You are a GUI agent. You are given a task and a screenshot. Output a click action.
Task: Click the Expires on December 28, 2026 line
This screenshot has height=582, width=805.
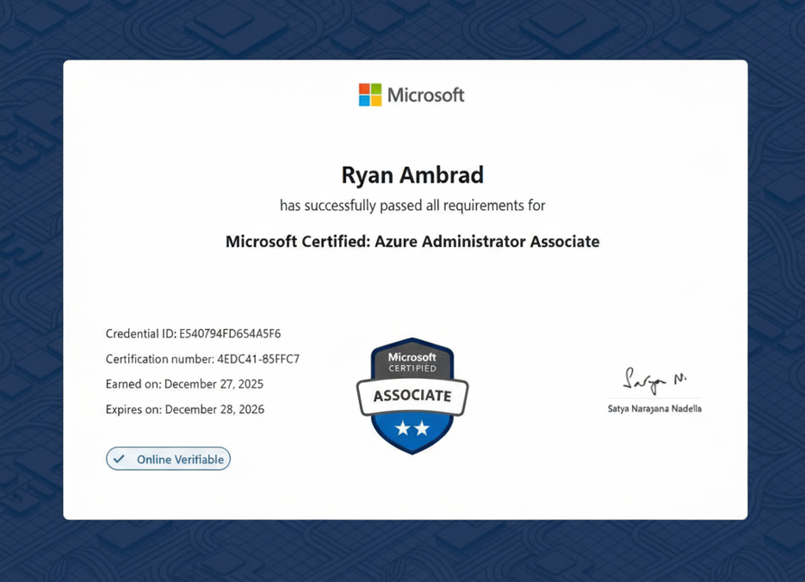[x=185, y=409]
